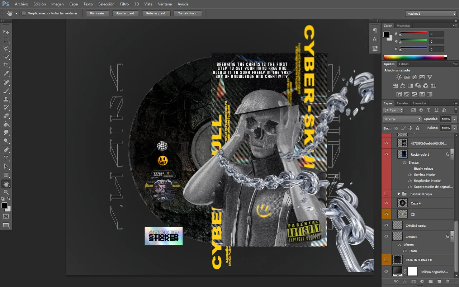459x287 pixels.
Task: Select the Healing Brush tool
Action: 6,83
